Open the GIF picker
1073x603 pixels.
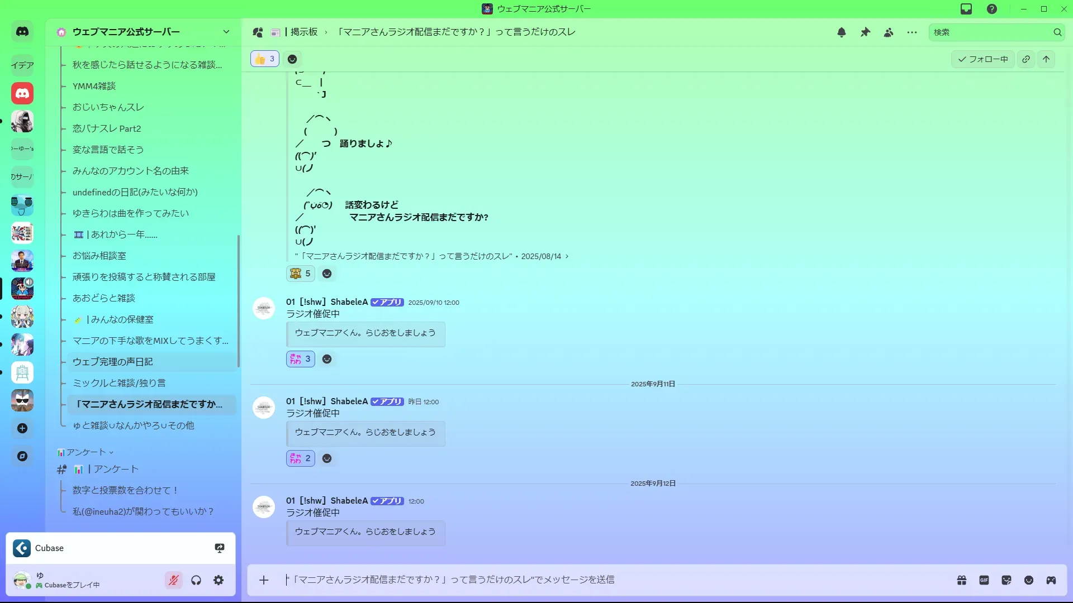coord(984,580)
